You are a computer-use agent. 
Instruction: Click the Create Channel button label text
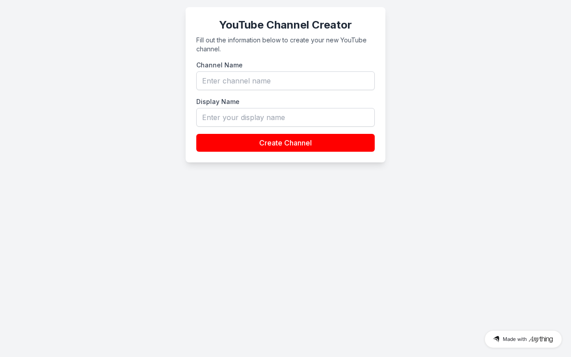pos(285,143)
